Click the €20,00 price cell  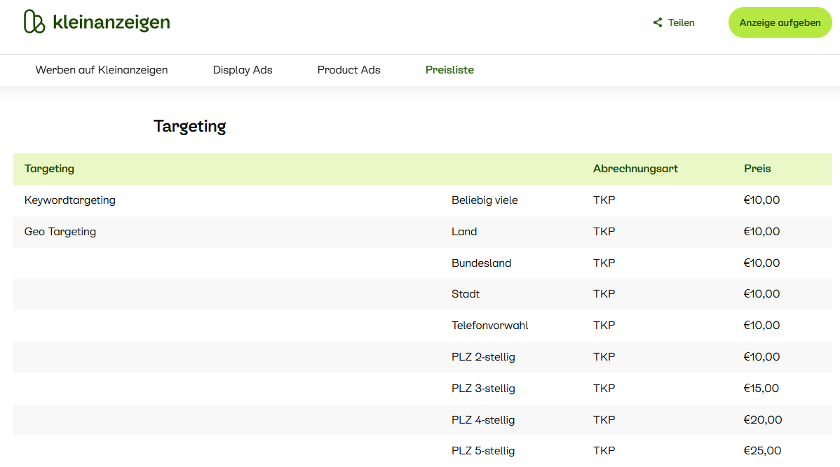coord(762,420)
